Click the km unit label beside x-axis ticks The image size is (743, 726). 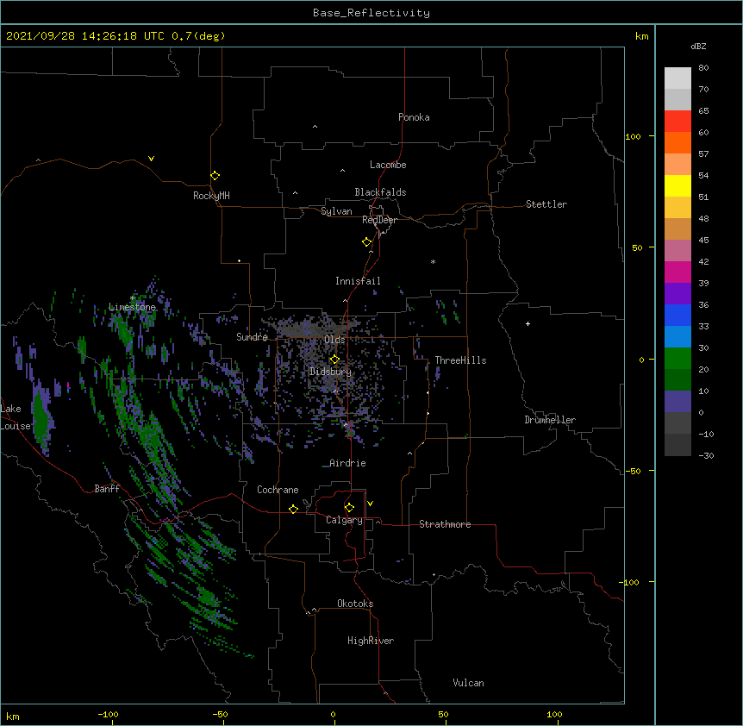tap(13, 716)
